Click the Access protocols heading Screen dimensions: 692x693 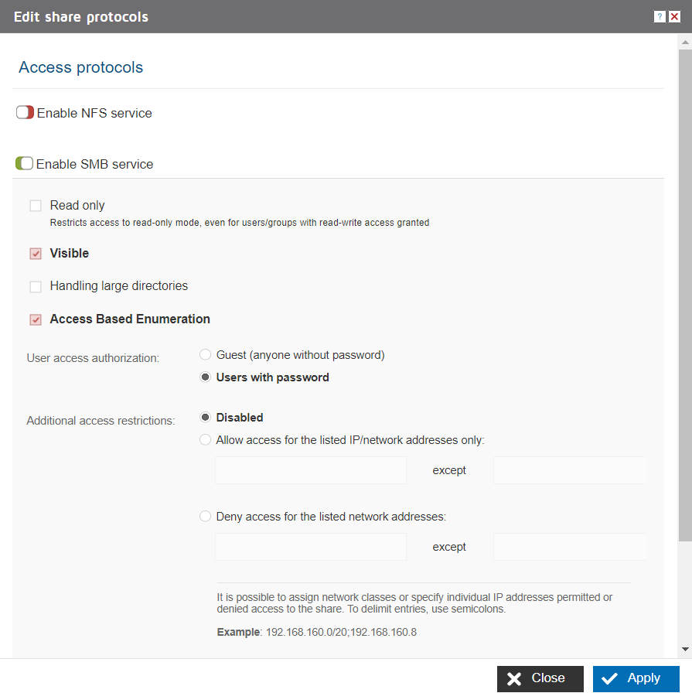pyautogui.click(x=81, y=67)
